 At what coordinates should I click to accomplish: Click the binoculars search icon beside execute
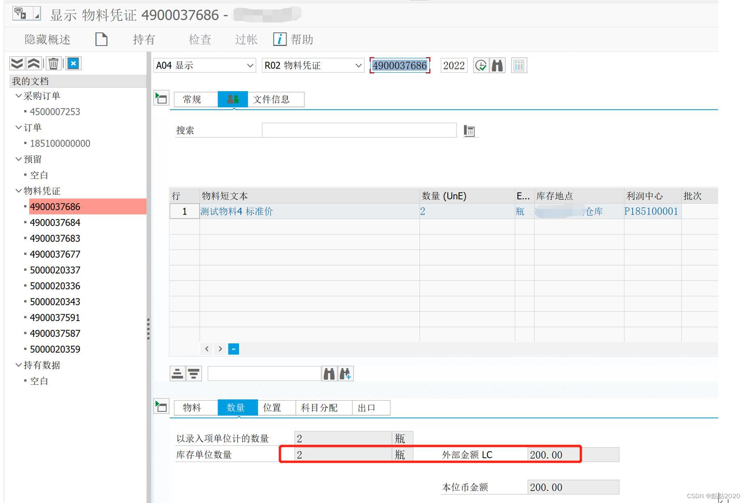pyautogui.click(x=497, y=65)
